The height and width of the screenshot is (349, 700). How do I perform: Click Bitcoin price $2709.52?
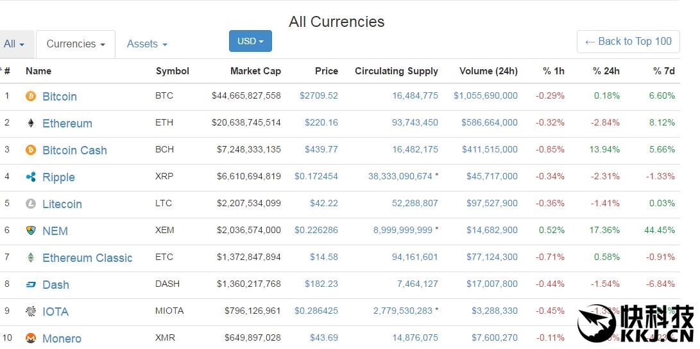pos(319,96)
